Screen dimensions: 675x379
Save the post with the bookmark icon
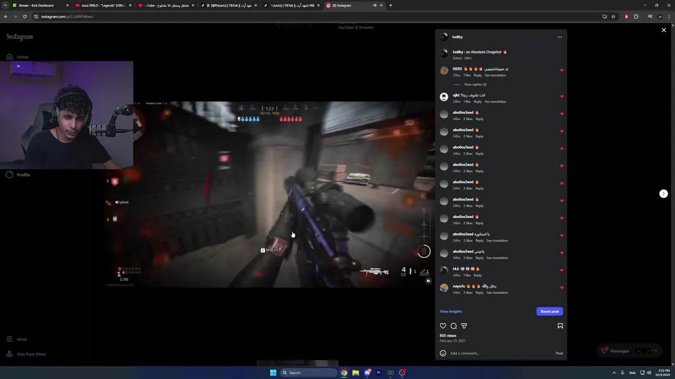(x=560, y=326)
